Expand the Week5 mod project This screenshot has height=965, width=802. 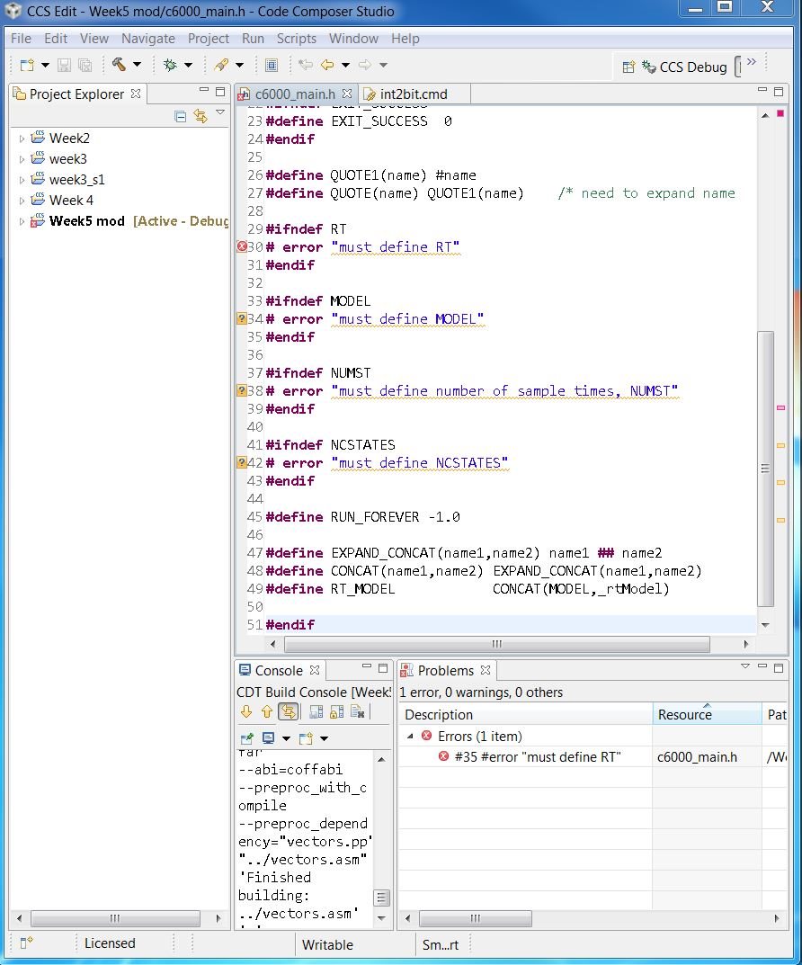click(x=22, y=221)
